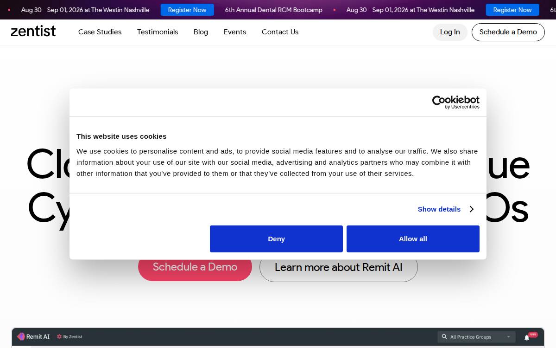
Task: Click the Log In button
Action: click(450, 32)
